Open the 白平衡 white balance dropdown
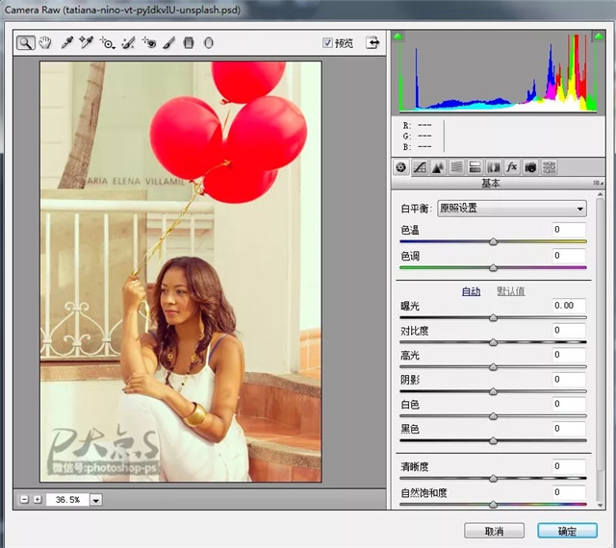This screenshot has height=548, width=616. click(x=511, y=208)
